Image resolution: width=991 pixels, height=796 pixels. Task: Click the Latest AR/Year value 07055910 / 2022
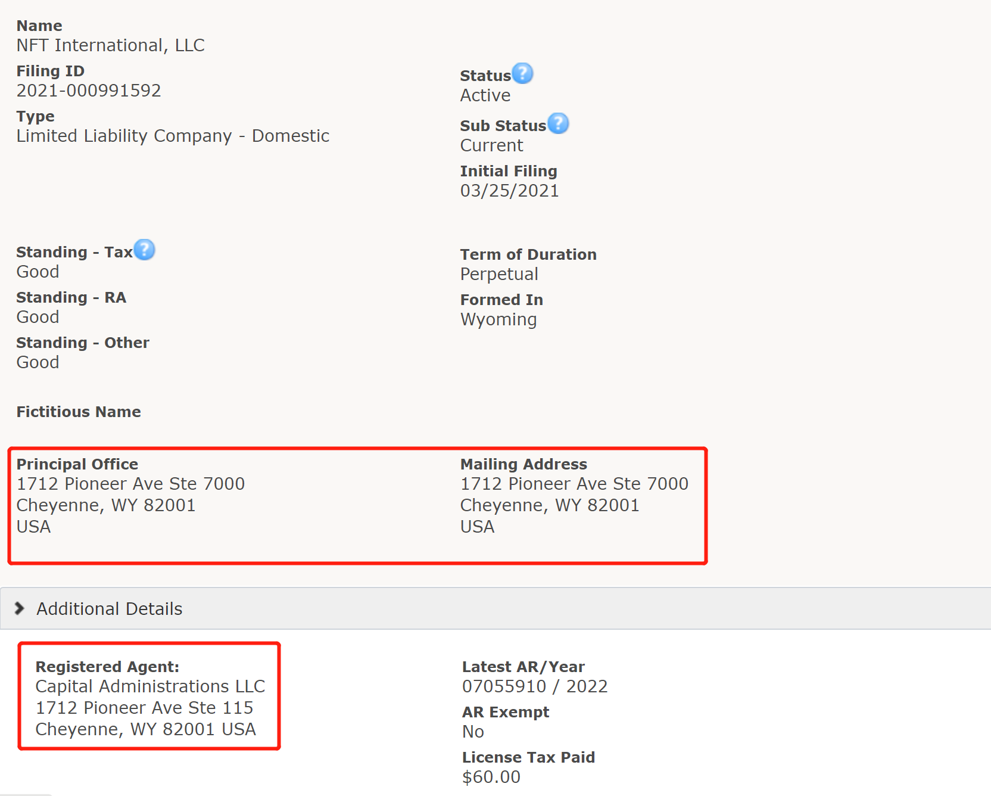[x=535, y=686]
